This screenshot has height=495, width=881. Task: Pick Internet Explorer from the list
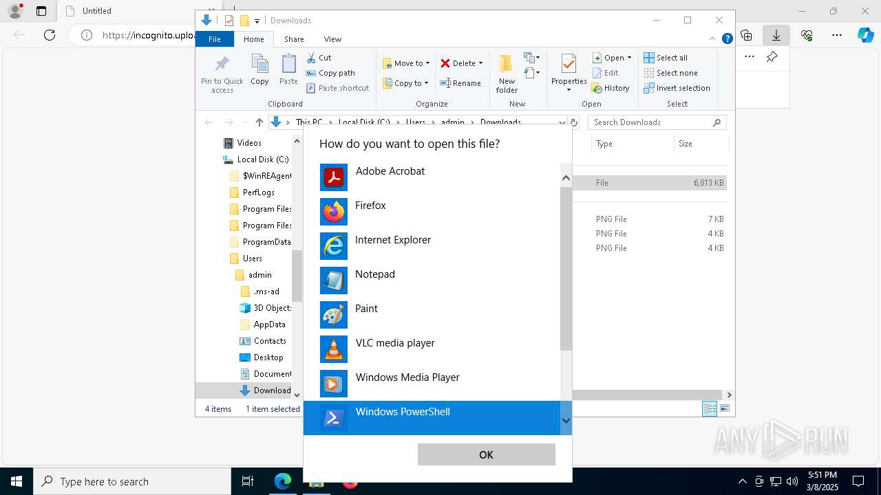coord(432,246)
